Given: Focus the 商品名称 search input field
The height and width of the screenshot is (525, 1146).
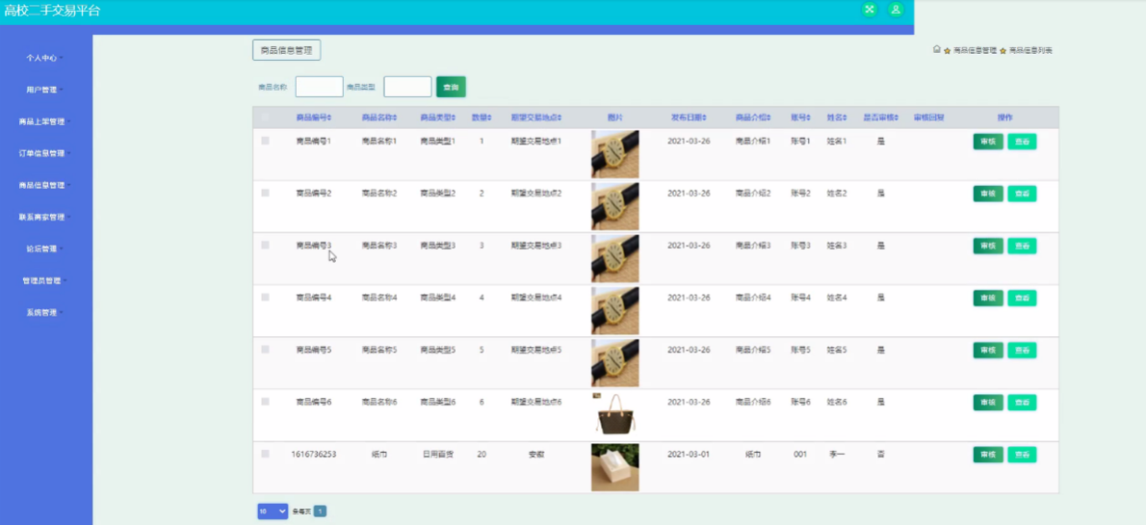Looking at the screenshot, I should pos(319,87).
